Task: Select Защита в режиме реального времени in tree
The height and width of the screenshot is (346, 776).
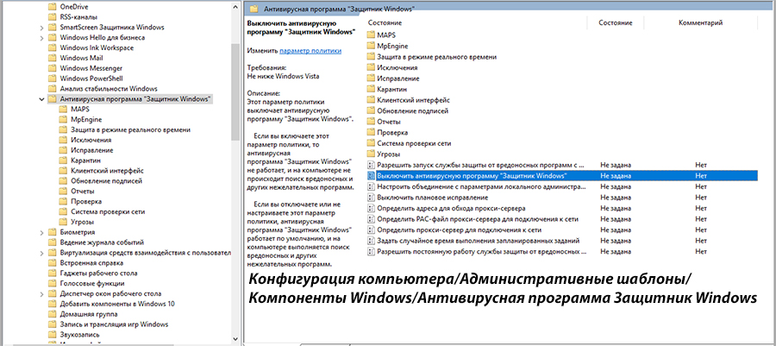Action: (131, 129)
